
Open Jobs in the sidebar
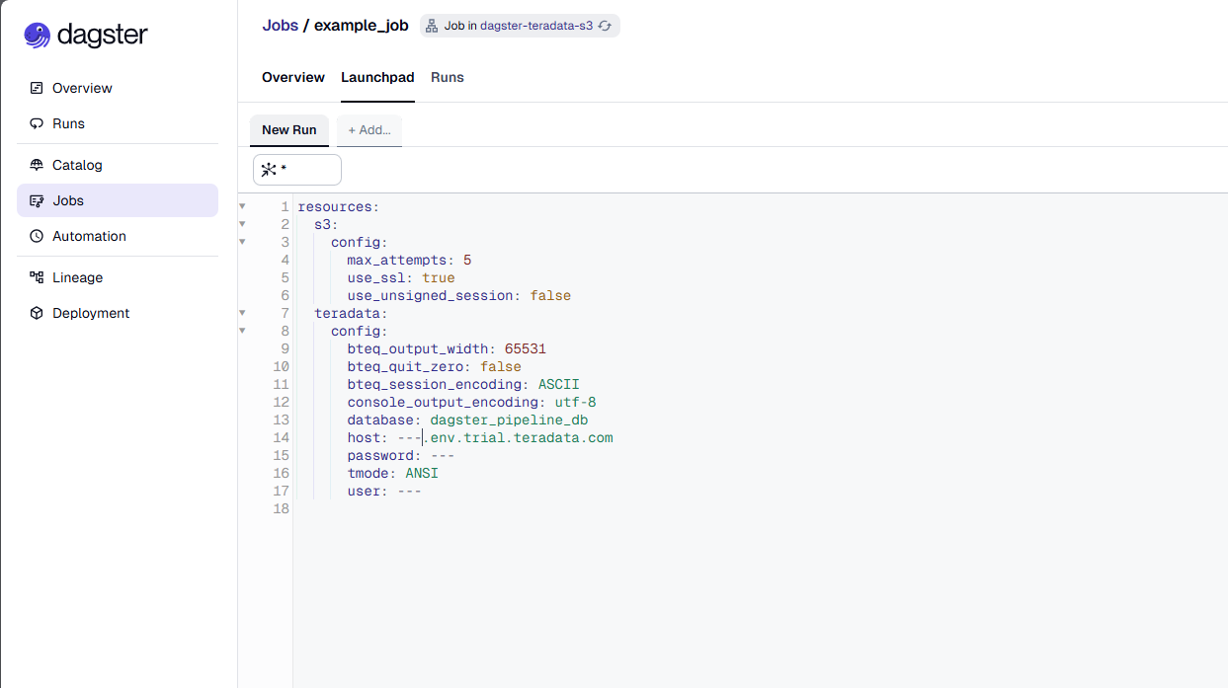(118, 200)
